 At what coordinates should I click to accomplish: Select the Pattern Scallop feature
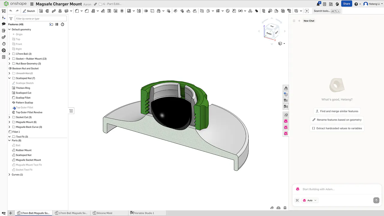(24, 103)
